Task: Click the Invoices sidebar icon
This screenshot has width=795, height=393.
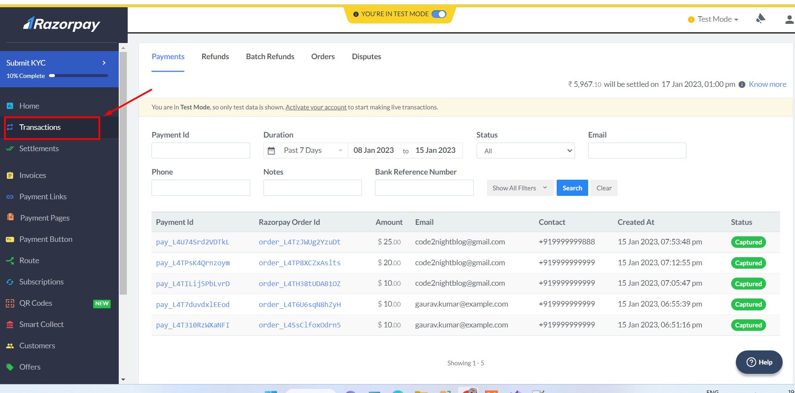Action: [x=10, y=175]
